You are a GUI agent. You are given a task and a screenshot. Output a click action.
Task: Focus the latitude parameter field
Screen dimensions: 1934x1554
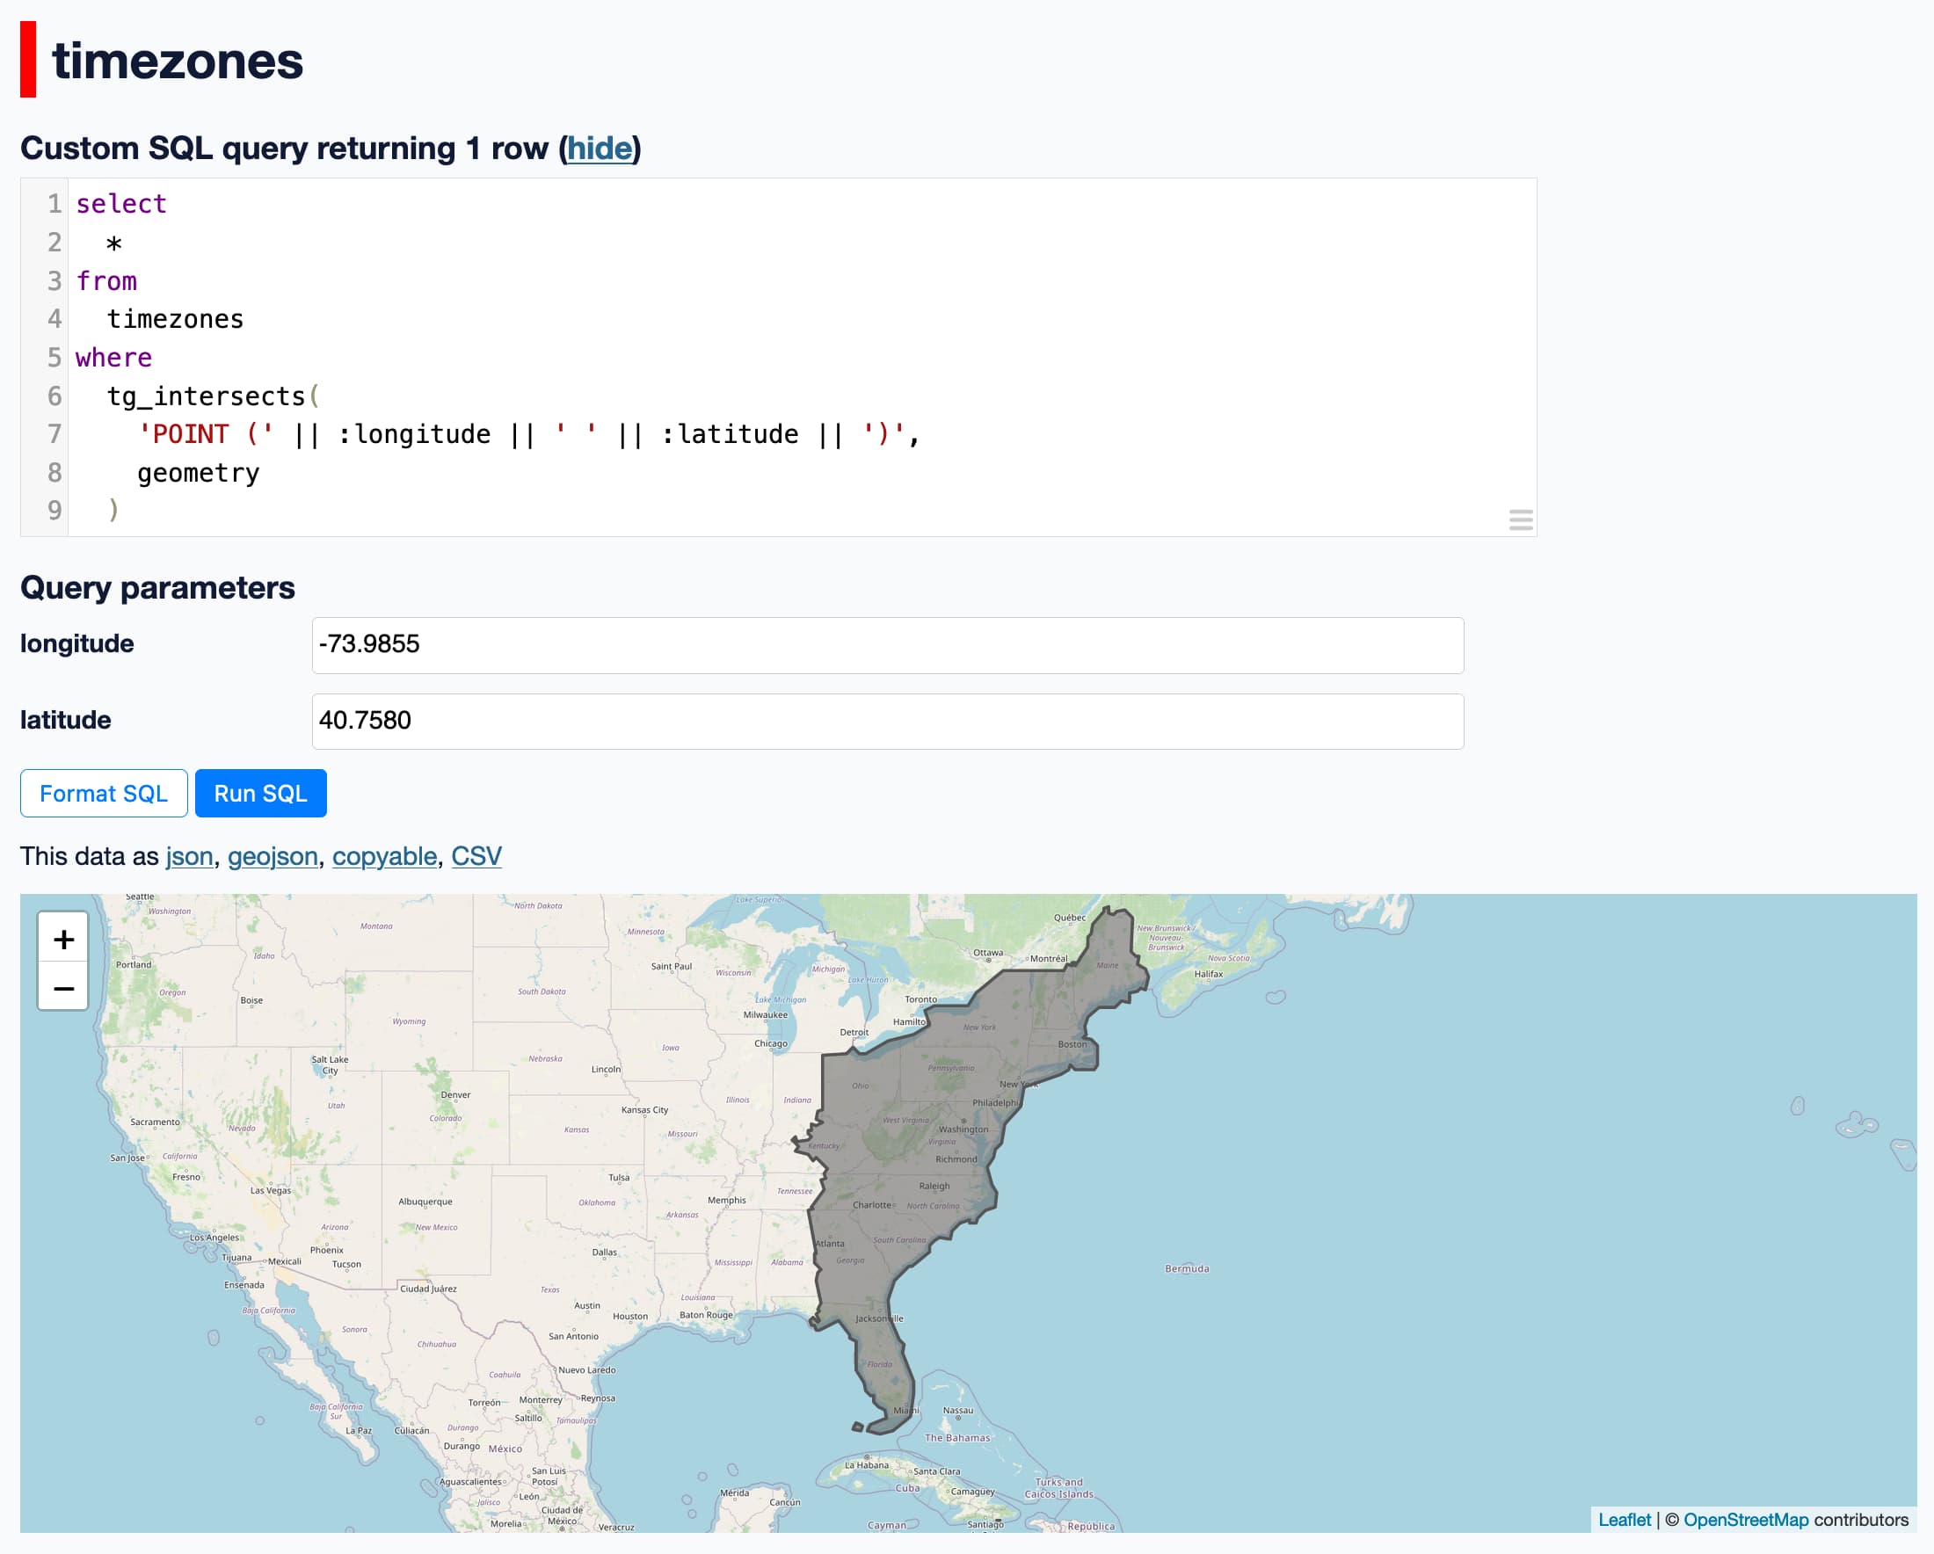pyautogui.click(x=887, y=721)
